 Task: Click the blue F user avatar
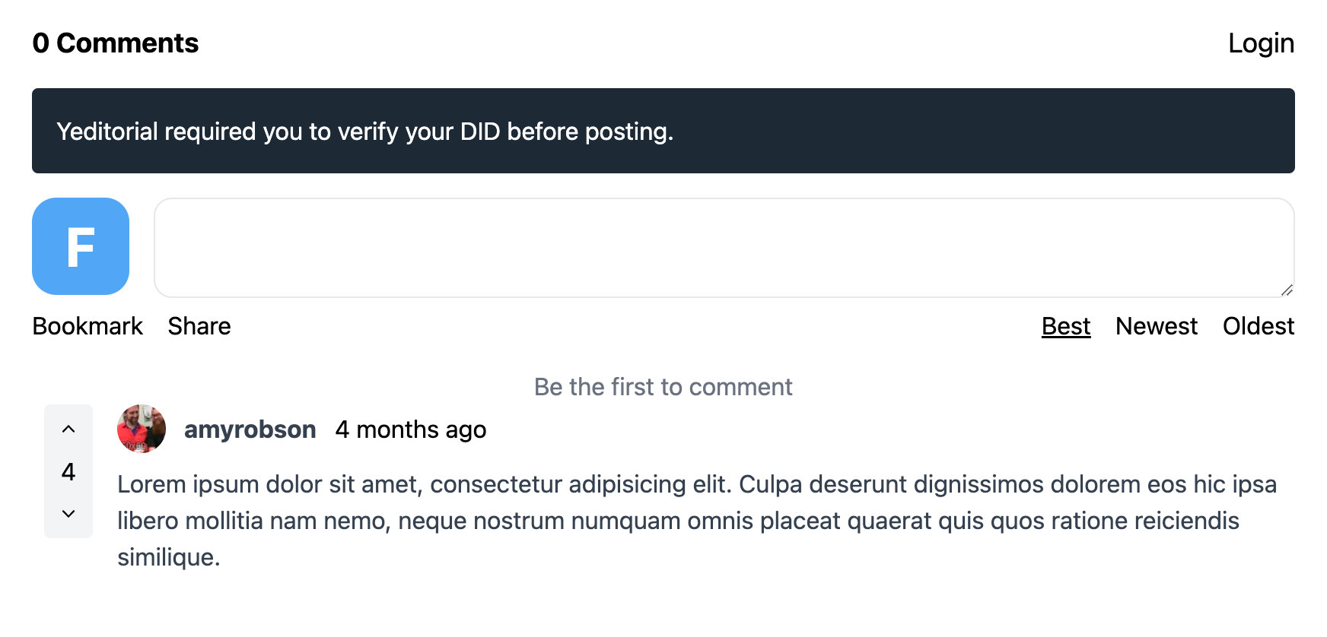(x=81, y=246)
